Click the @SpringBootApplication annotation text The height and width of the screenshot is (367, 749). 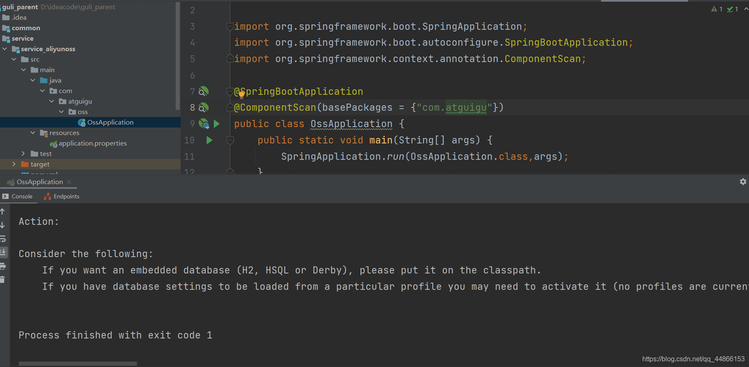click(299, 91)
